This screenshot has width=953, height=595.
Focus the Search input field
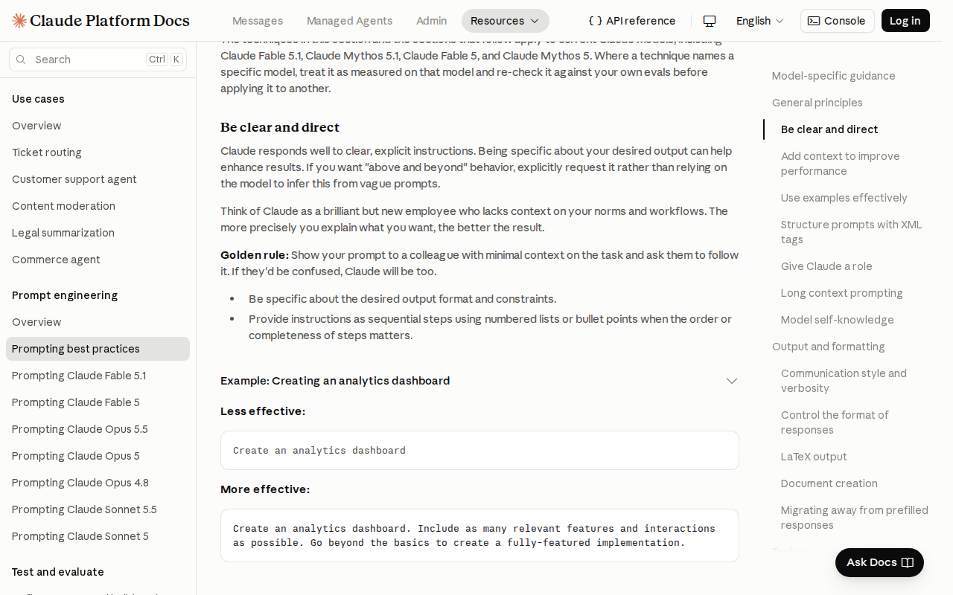click(98, 59)
